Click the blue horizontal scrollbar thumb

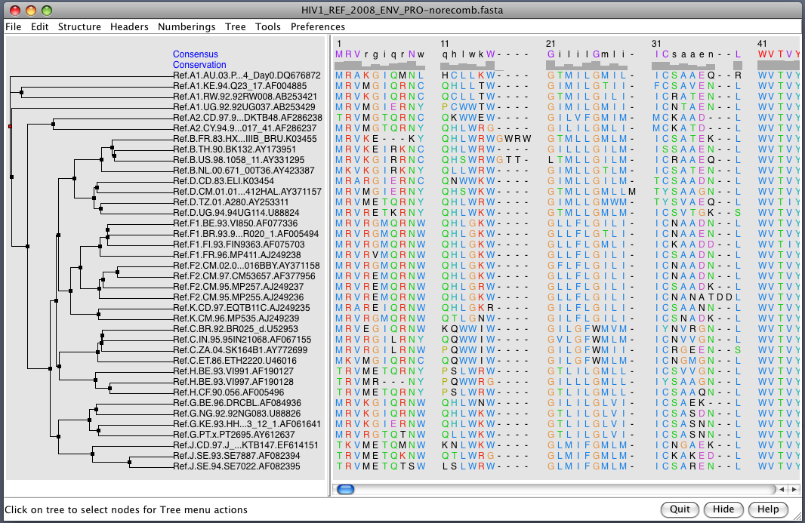346,489
